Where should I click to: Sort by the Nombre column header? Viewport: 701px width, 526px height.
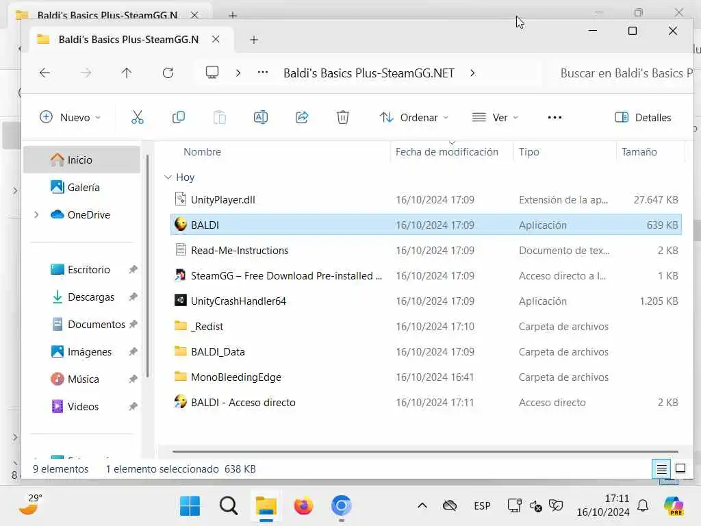(202, 151)
